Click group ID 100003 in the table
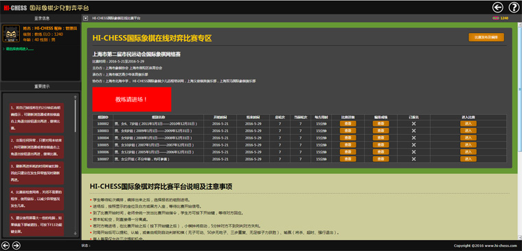The image size is (522, 251). pos(103,131)
